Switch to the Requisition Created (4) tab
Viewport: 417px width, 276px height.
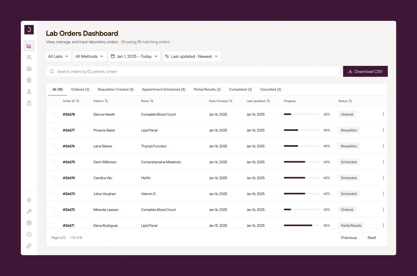tap(116, 89)
